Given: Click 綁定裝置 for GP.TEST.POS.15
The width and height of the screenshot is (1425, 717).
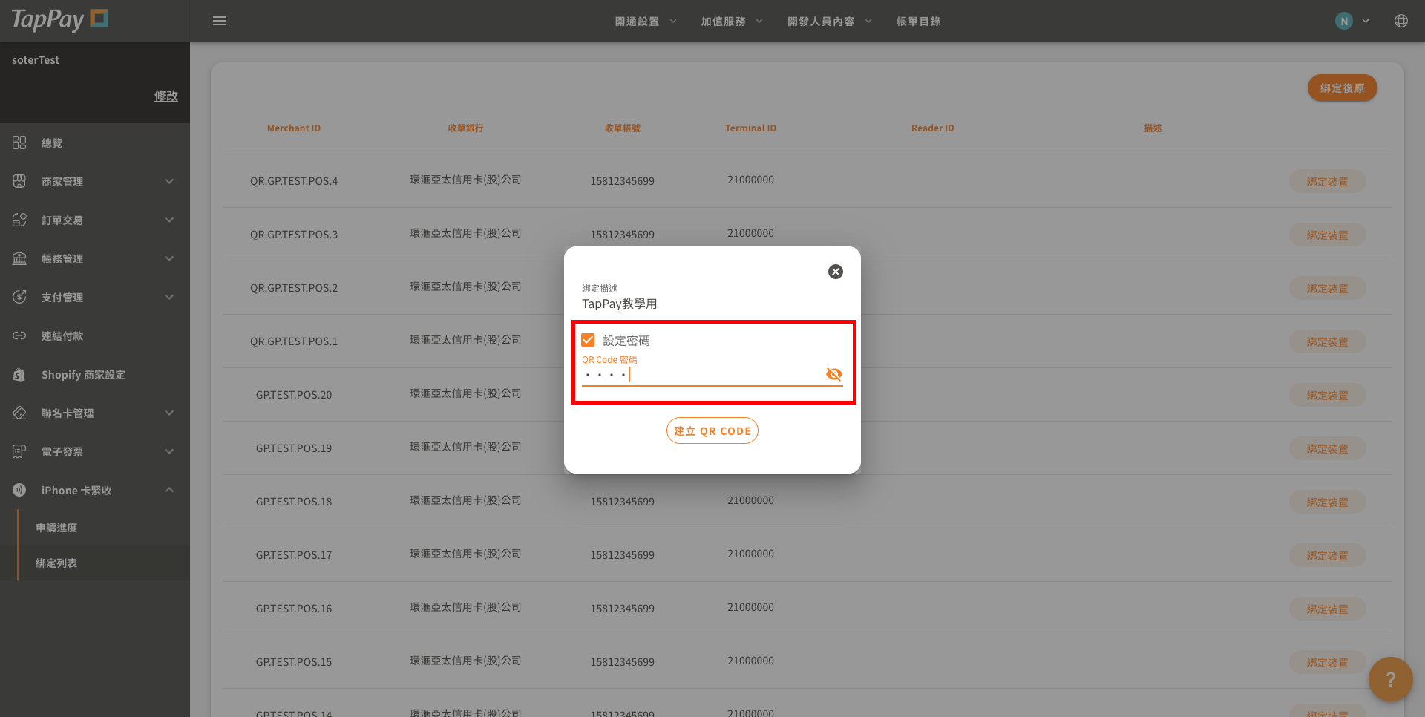Looking at the screenshot, I should [x=1327, y=663].
